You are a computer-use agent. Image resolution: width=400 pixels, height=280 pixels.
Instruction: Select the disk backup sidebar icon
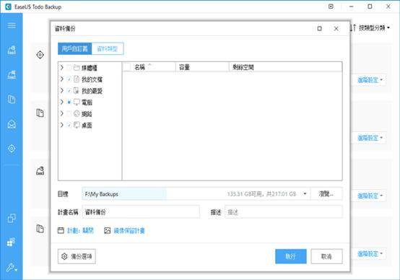click(x=12, y=50)
